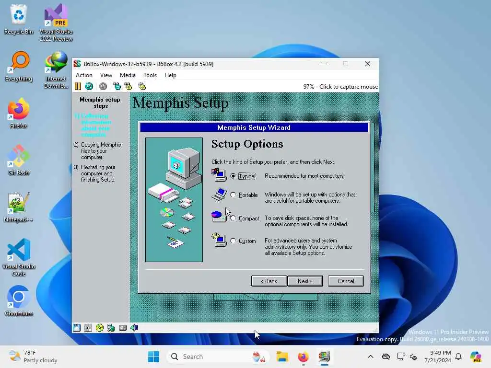Click the Compact setup disk icon
The width and height of the screenshot is (491, 368).
coord(219,216)
